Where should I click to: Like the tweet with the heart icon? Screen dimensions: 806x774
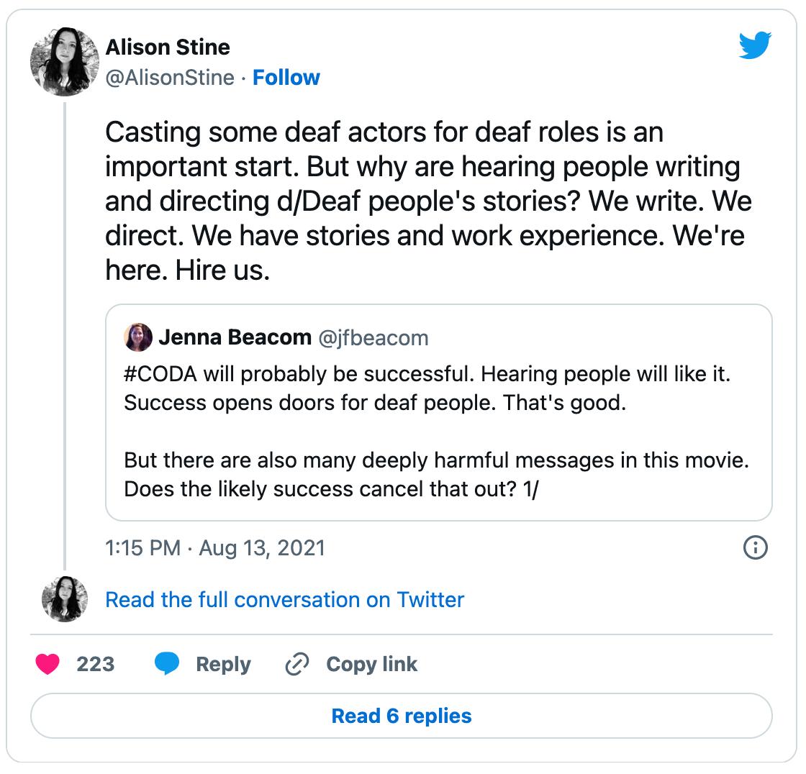point(47,664)
